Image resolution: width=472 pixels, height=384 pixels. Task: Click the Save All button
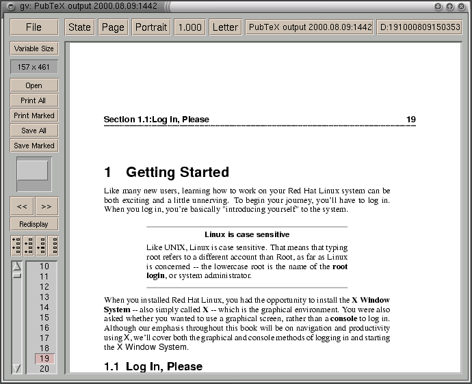pyautogui.click(x=34, y=131)
